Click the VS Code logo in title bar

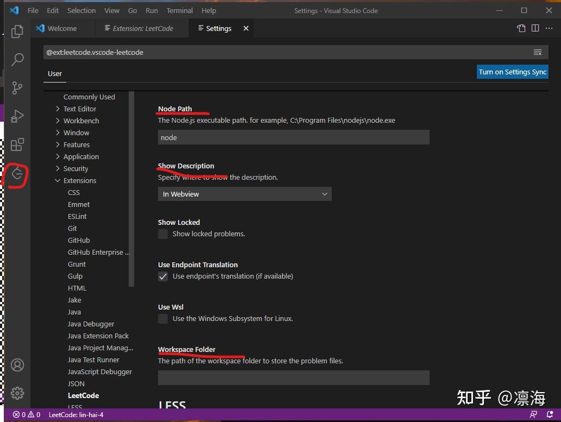point(14,10)
